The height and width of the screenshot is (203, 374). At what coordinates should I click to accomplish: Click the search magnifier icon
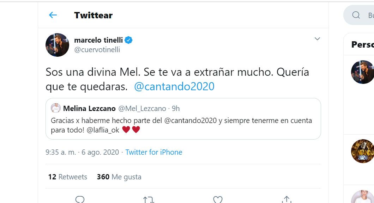click(x=356, y=15)
